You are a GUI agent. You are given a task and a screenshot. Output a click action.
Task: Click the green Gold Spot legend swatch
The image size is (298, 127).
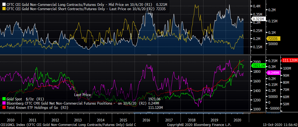point(4,99)
